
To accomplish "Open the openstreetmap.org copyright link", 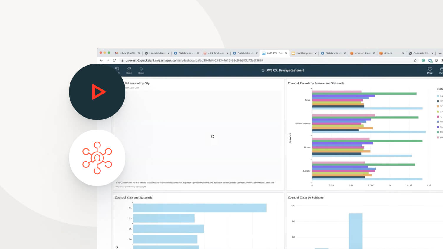I will 131,187.
